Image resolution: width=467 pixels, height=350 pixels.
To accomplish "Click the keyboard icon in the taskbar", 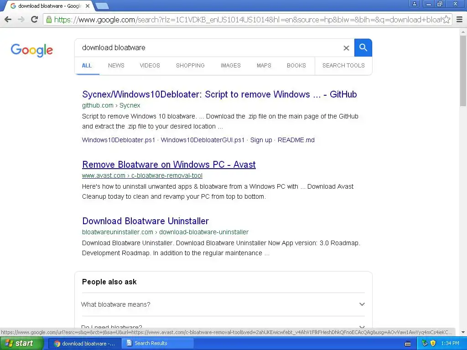I will [x=408, y=344].
